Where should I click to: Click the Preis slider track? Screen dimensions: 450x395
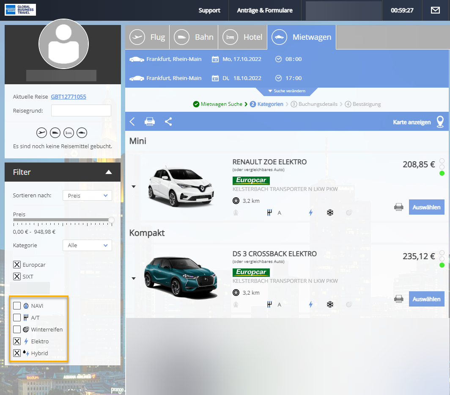click(x=62, y=220)
